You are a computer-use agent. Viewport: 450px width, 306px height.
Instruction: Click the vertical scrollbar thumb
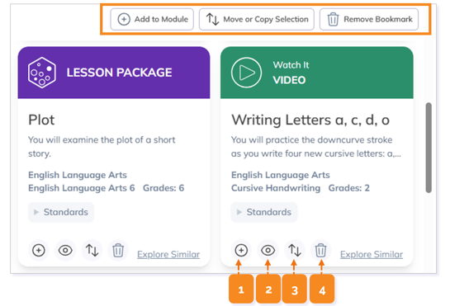429,148
